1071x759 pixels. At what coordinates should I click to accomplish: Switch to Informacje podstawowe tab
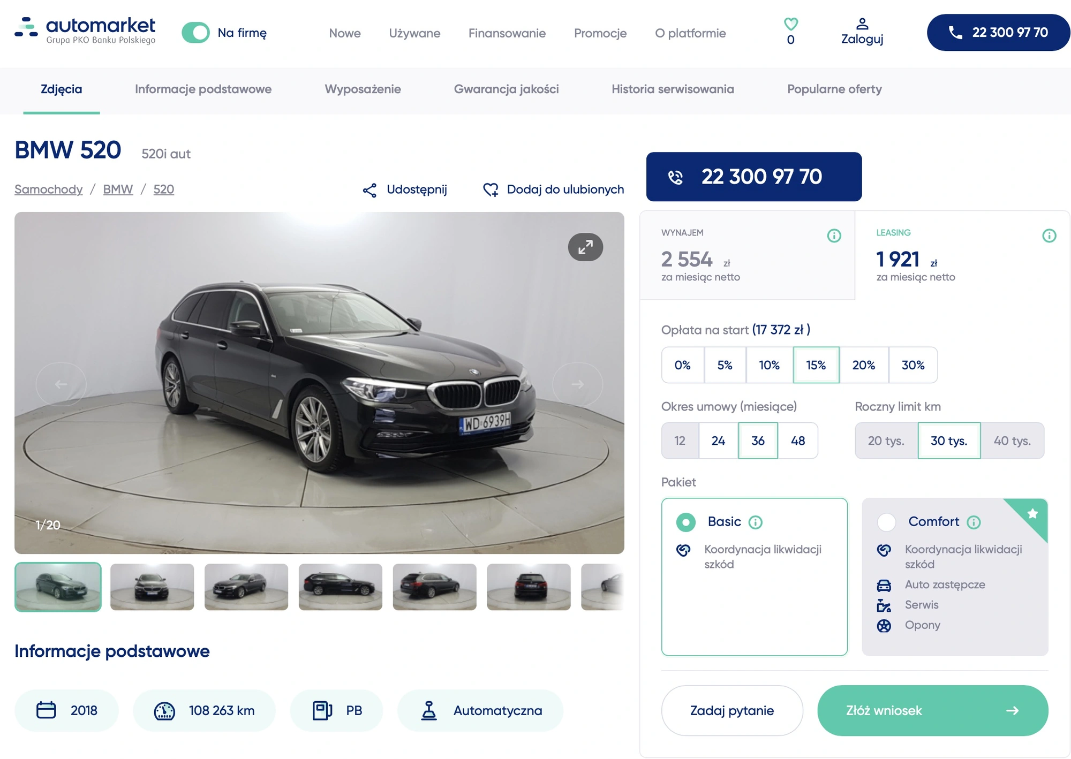(x=203, y=89)
